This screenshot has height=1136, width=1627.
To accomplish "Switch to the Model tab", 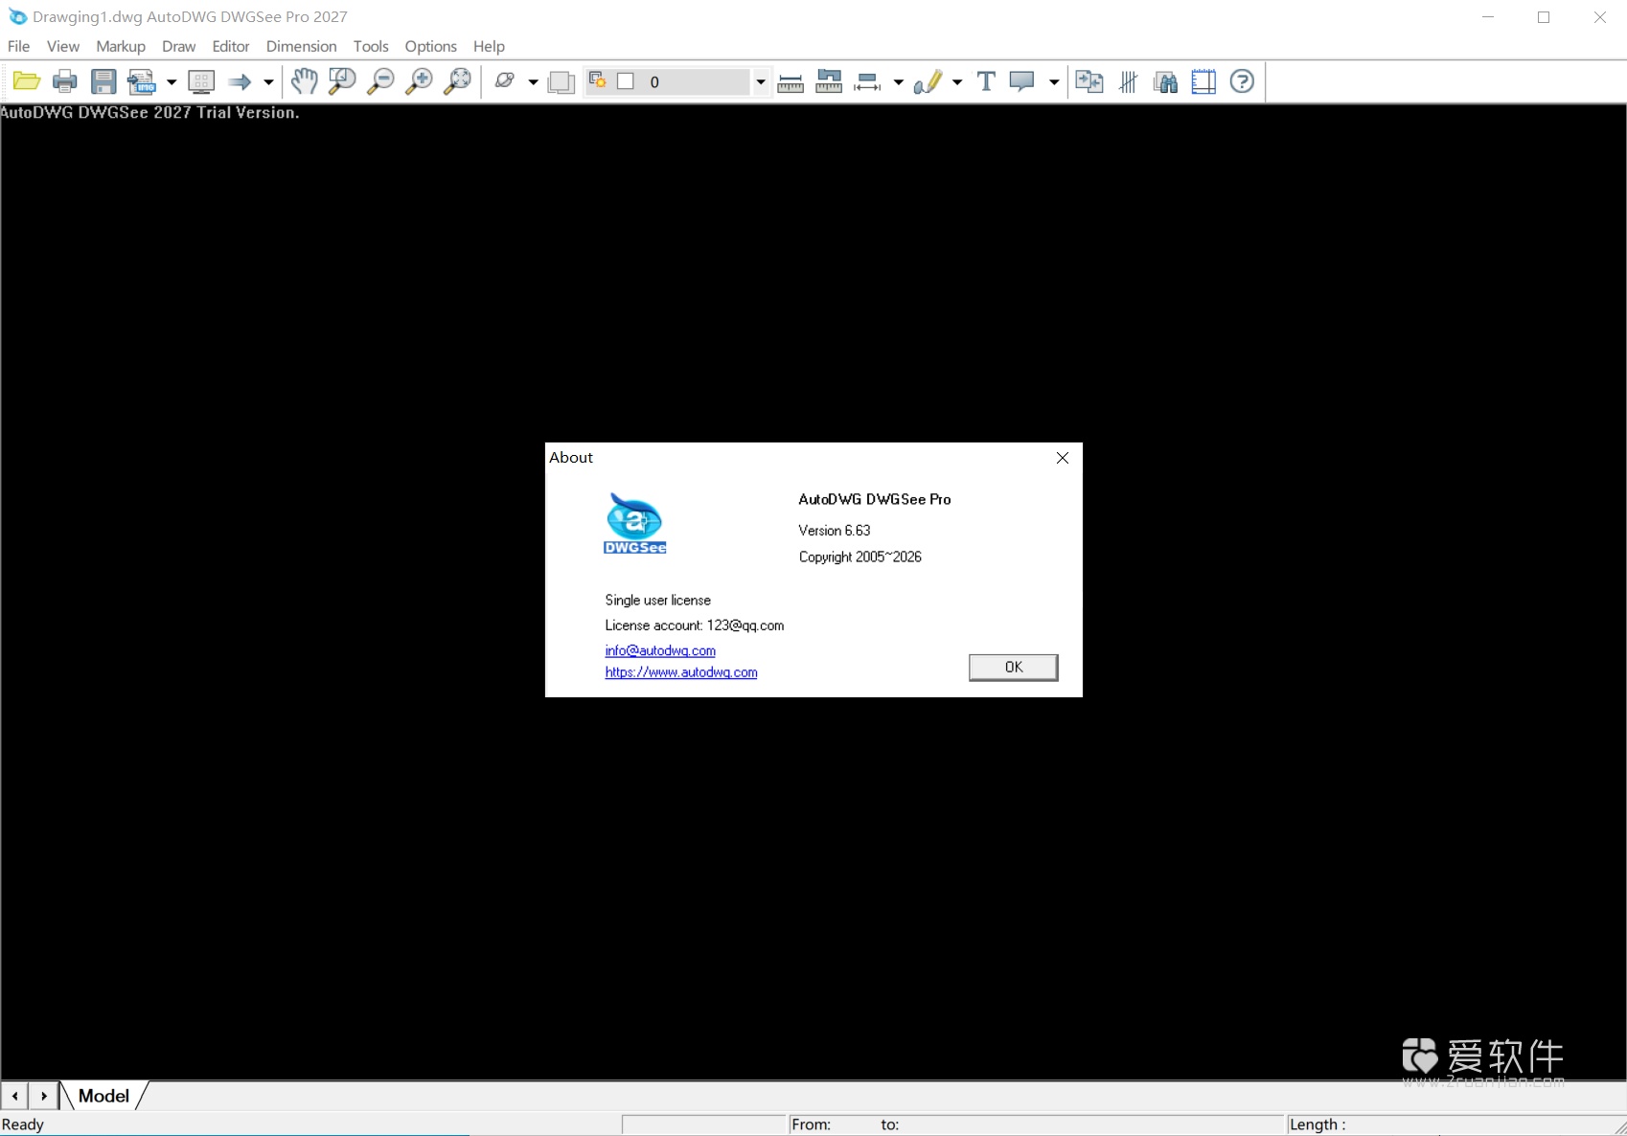I will pos(103,1095).
